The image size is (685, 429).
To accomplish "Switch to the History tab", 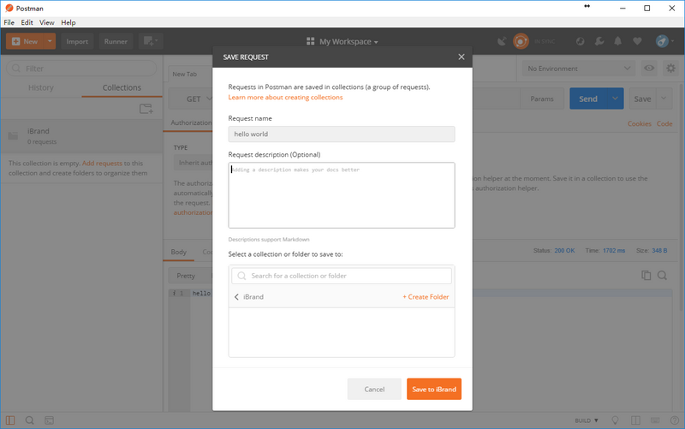I will coord(40,88).
